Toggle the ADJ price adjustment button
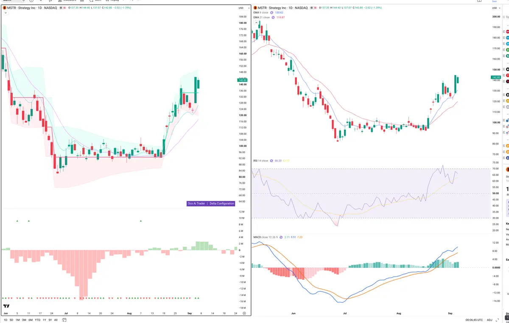 tap(490, 320)
